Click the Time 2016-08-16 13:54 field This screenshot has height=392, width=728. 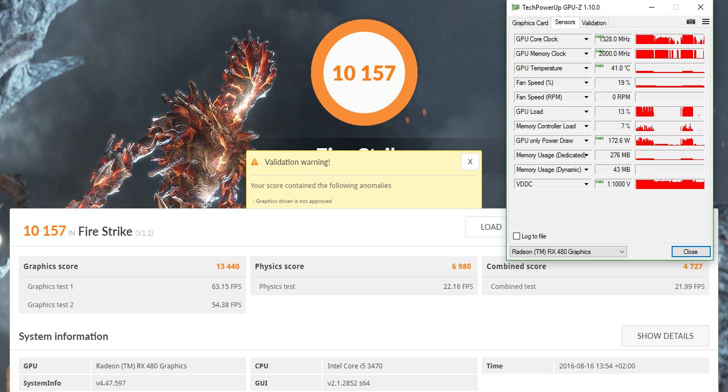[x=631, y=366]
